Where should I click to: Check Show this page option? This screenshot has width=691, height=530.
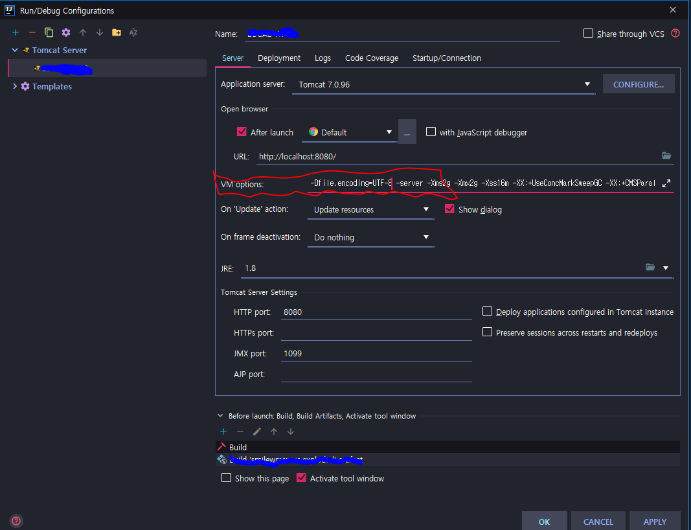(226, 478)
